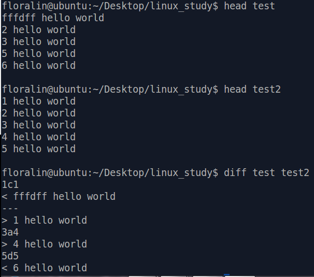This screenshot has width=314, height=277.
Task: Click '2 hello world' in the head test2 output
Action: pyautogui.click(x=39, y=113)
